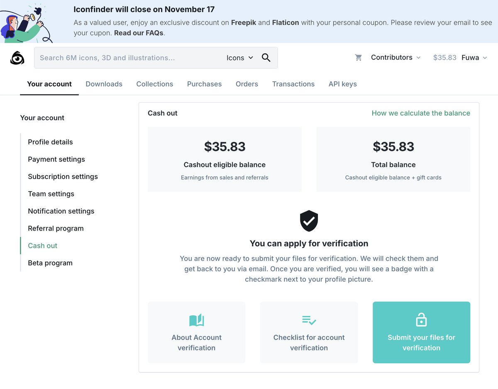
Task: Focus the Search 6M icons input field
Action: [129, 58]
